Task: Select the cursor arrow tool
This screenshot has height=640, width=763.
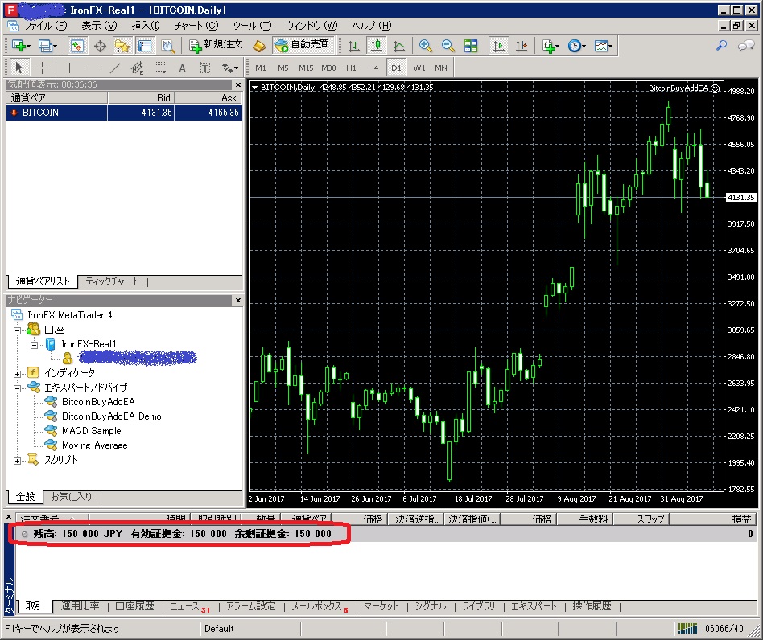Action: [x=19, y=68]
